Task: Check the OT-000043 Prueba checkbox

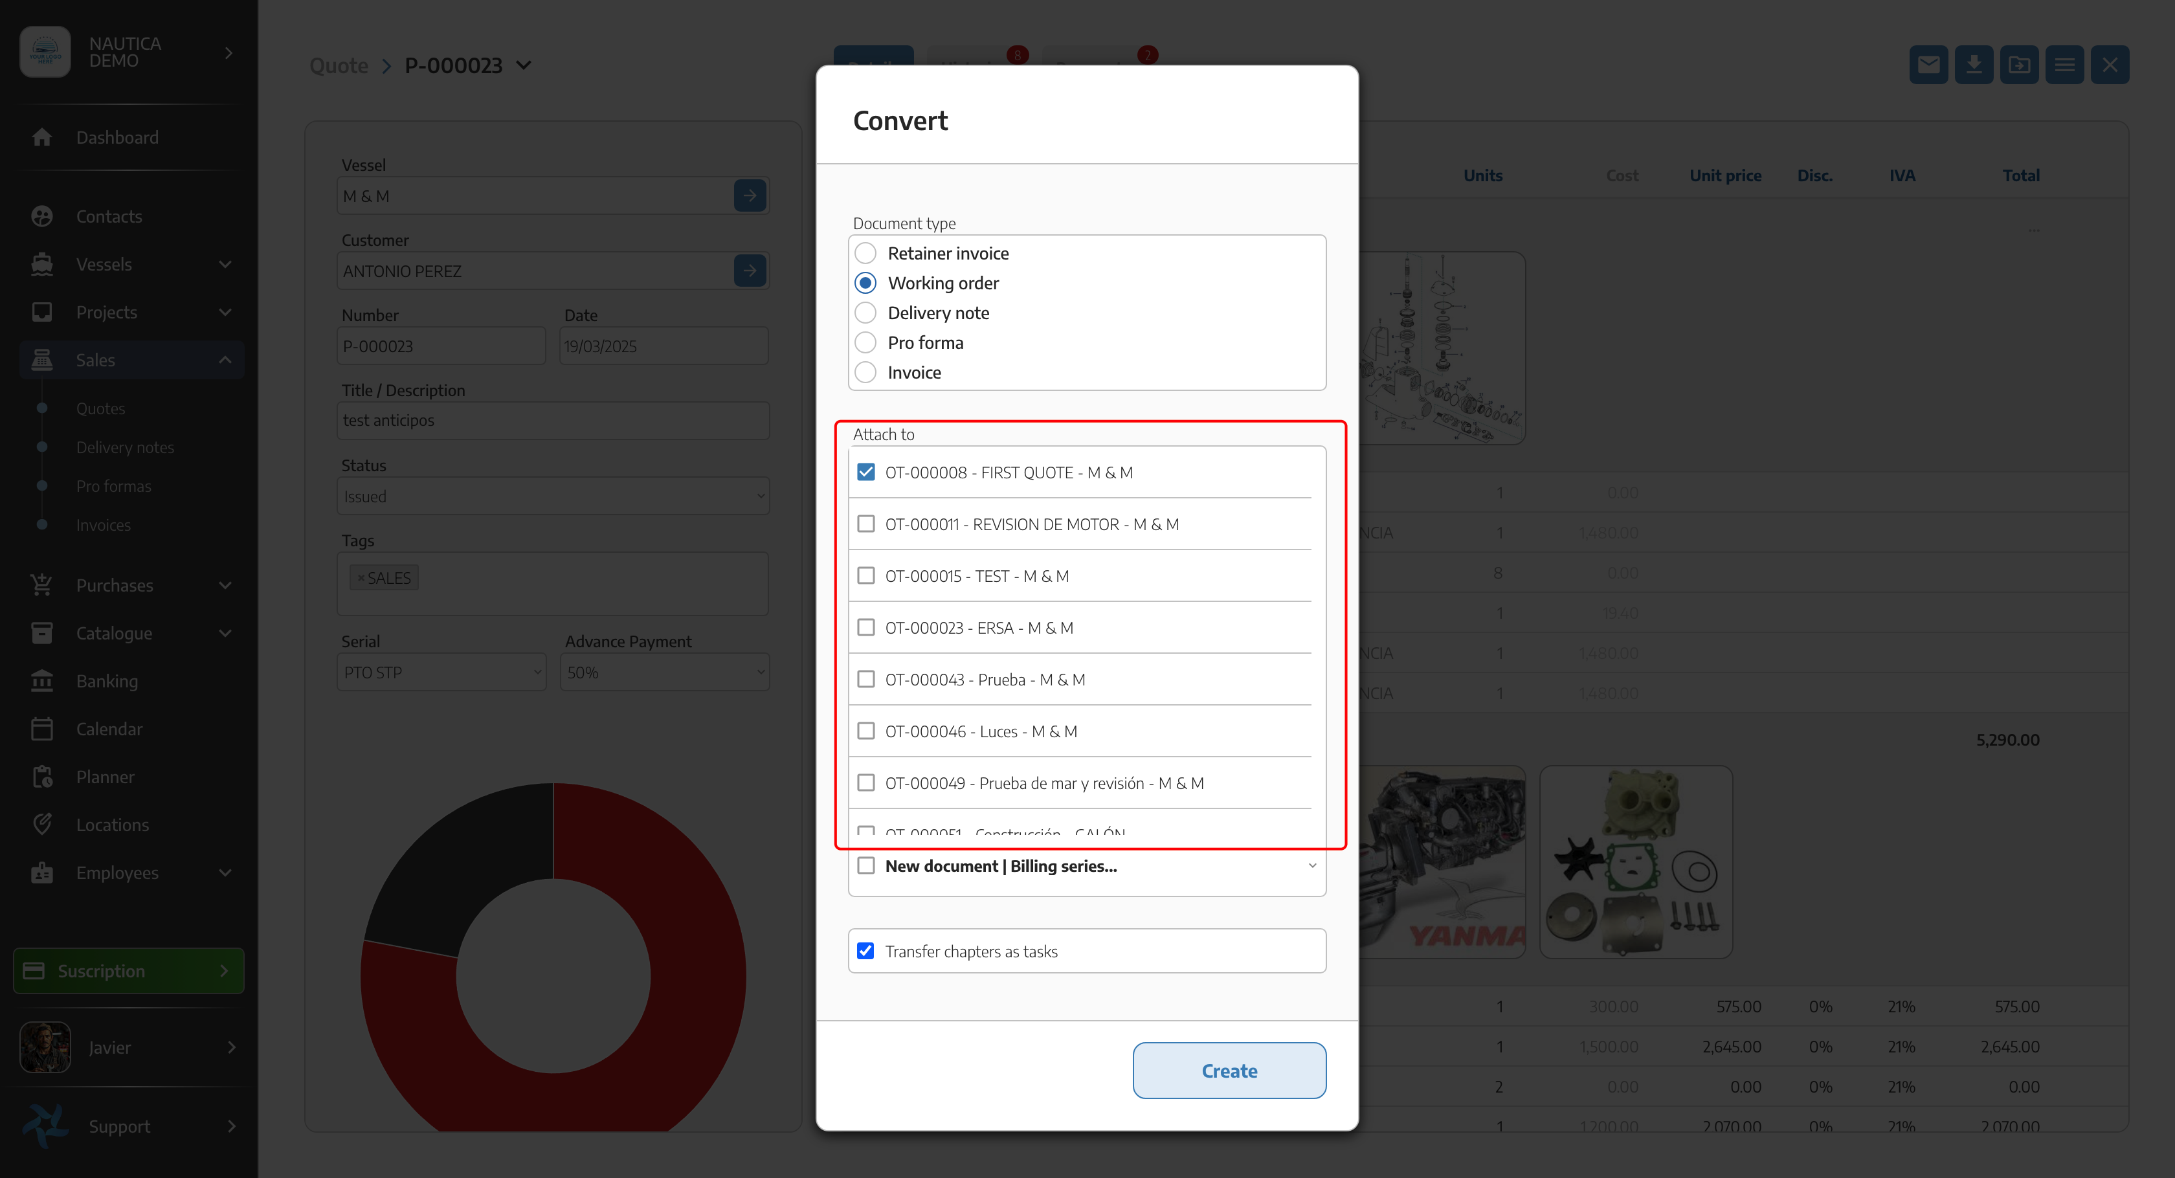Action: 865,679
